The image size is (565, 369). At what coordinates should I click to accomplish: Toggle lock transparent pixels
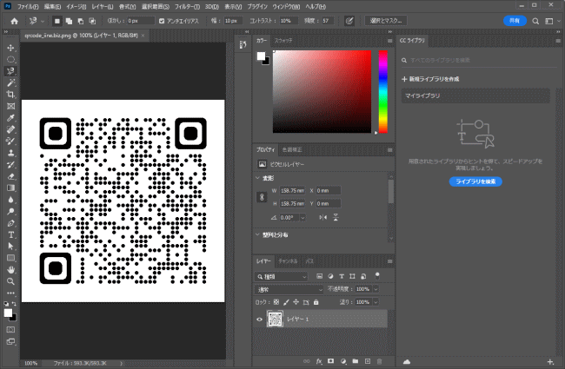[276, 302]
